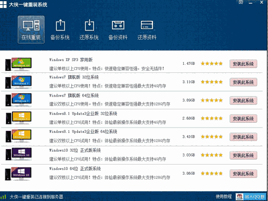The image size is (268, 201).
Task: Click the title 'Windows10 64位 正式版系统'
Action: click(x=75, y=169)
